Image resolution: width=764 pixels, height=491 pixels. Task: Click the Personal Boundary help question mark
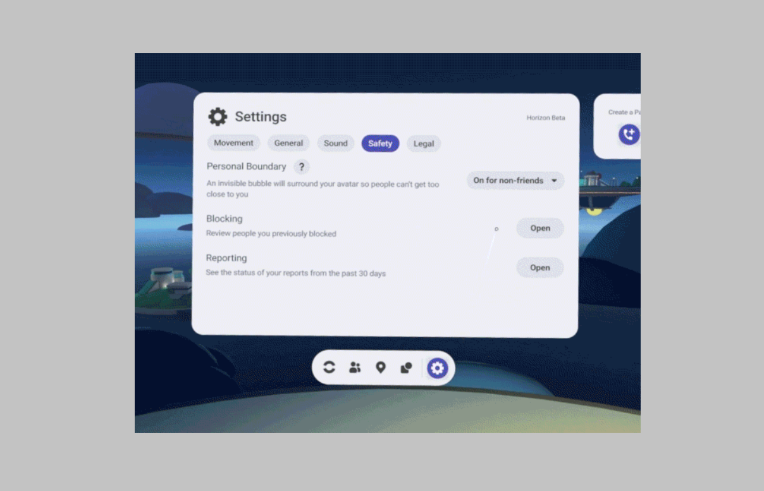pyautogui.click(x=302, y=167)
